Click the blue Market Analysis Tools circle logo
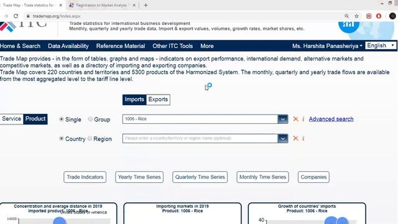The height and width of the screenshot is (224, 398). point(349,27)
